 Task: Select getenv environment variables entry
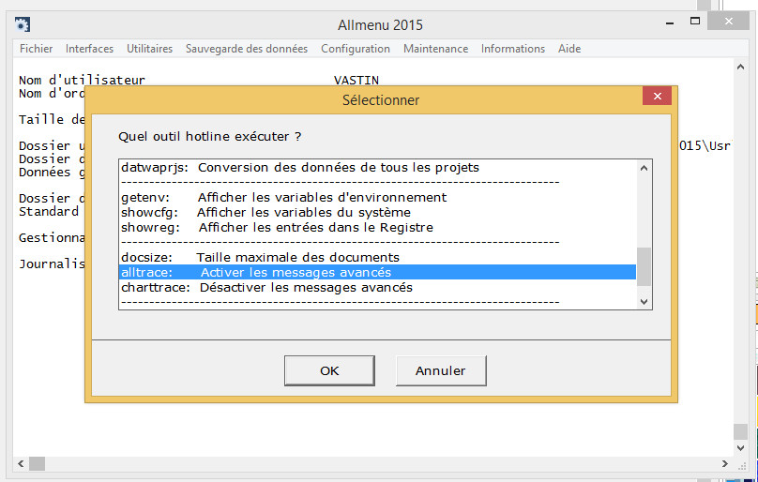(x=377, y=198)
